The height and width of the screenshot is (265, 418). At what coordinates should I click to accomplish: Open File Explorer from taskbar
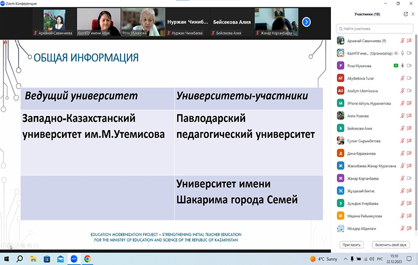point(33,259)
